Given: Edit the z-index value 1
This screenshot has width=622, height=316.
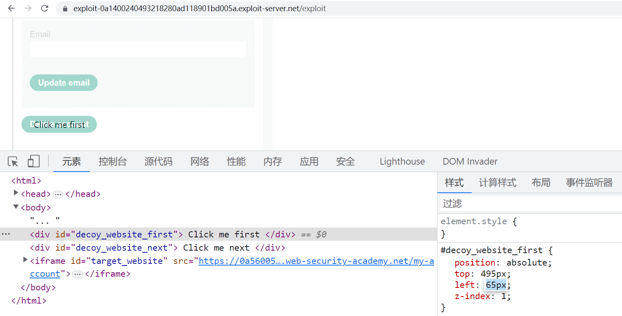Looking at the screenshot, I should click(x=503, y=296).
